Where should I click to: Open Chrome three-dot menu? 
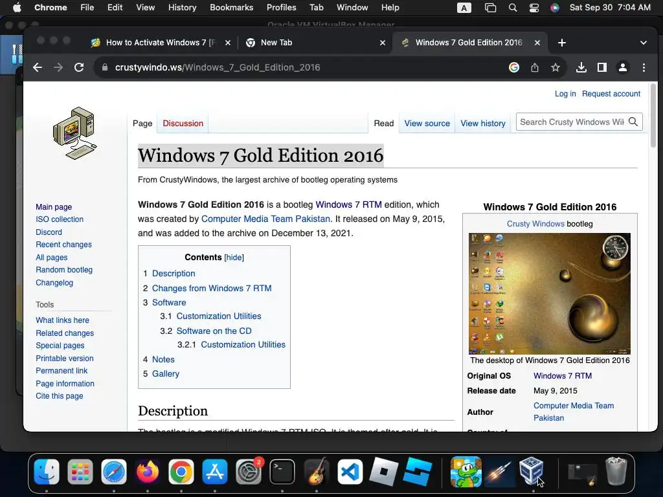click(644, 67)
